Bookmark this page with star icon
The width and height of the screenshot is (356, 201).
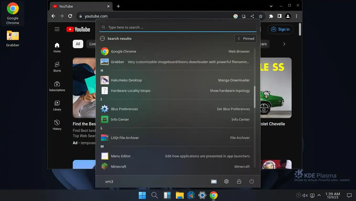coord(261,16)
